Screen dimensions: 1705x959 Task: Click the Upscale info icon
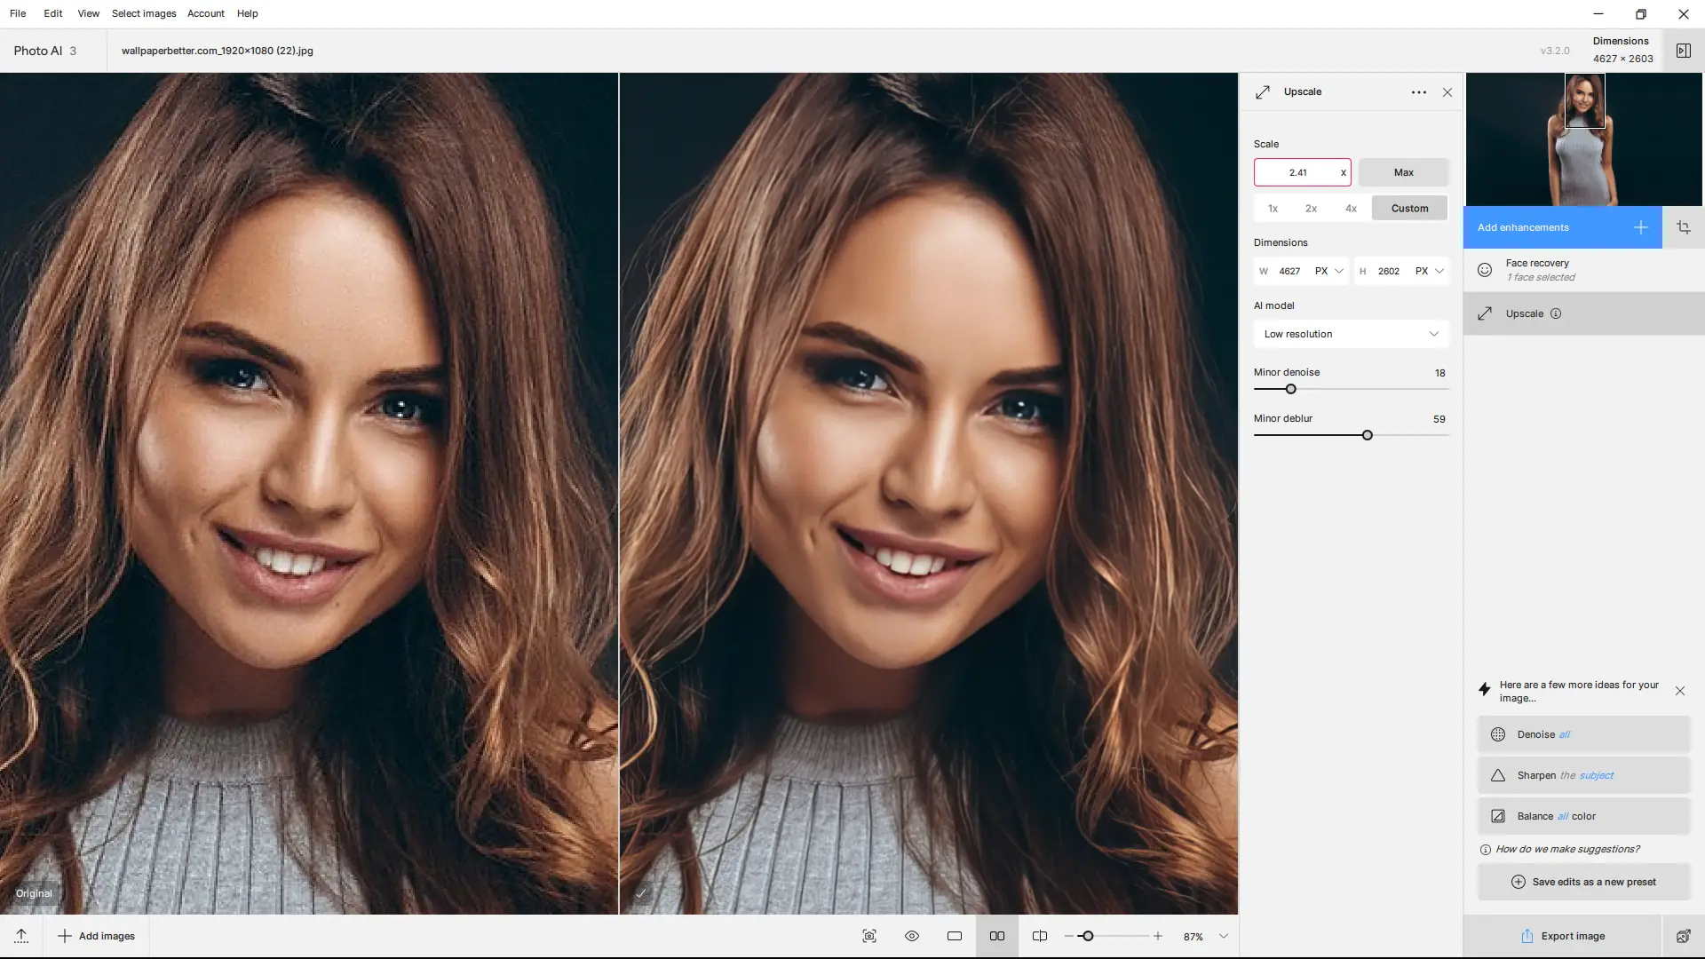(1556, 313)
